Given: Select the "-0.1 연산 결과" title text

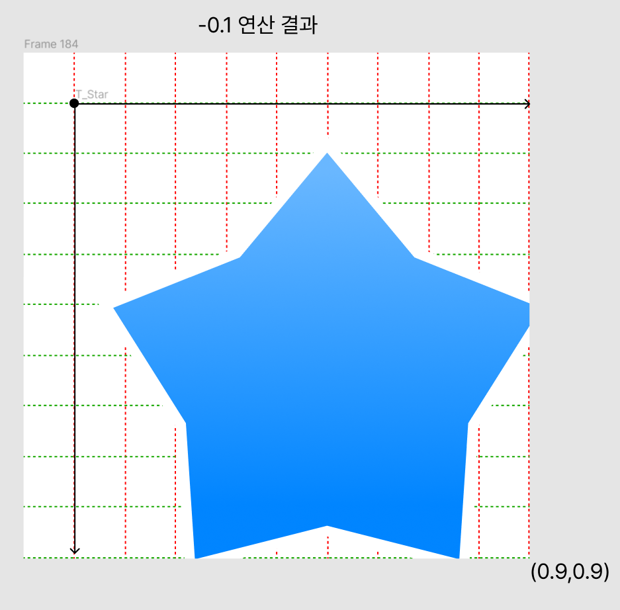Looking at the screenshot, I should (258, 25).
